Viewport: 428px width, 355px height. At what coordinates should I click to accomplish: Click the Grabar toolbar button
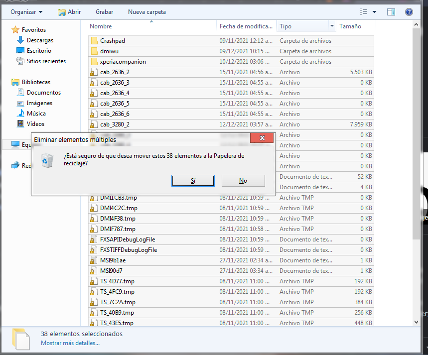[x=104, y=12]
